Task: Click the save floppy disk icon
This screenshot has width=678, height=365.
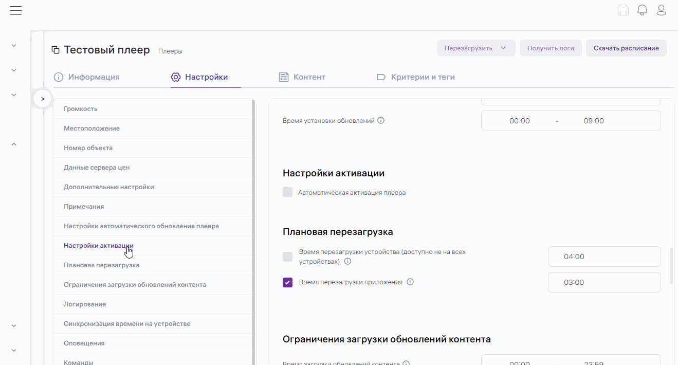Action: tap(623, 10)
